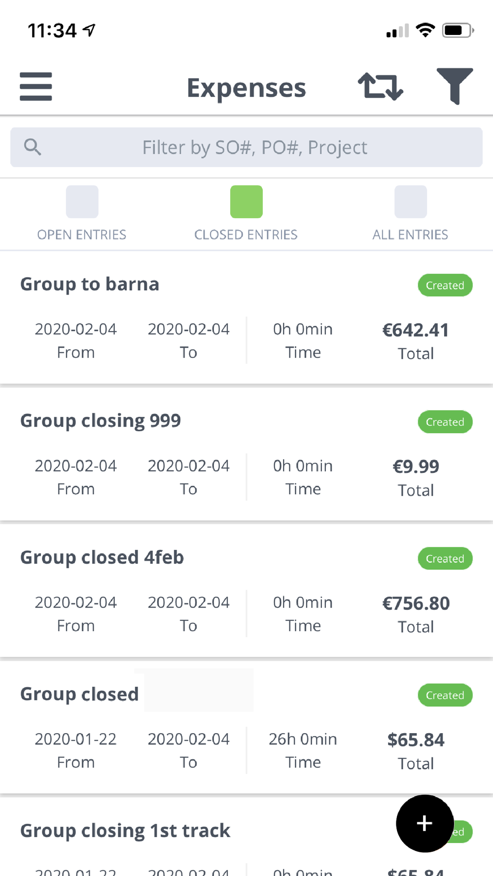Tap the battery status icon
493x876 pixels.
(x=458, y=31)
